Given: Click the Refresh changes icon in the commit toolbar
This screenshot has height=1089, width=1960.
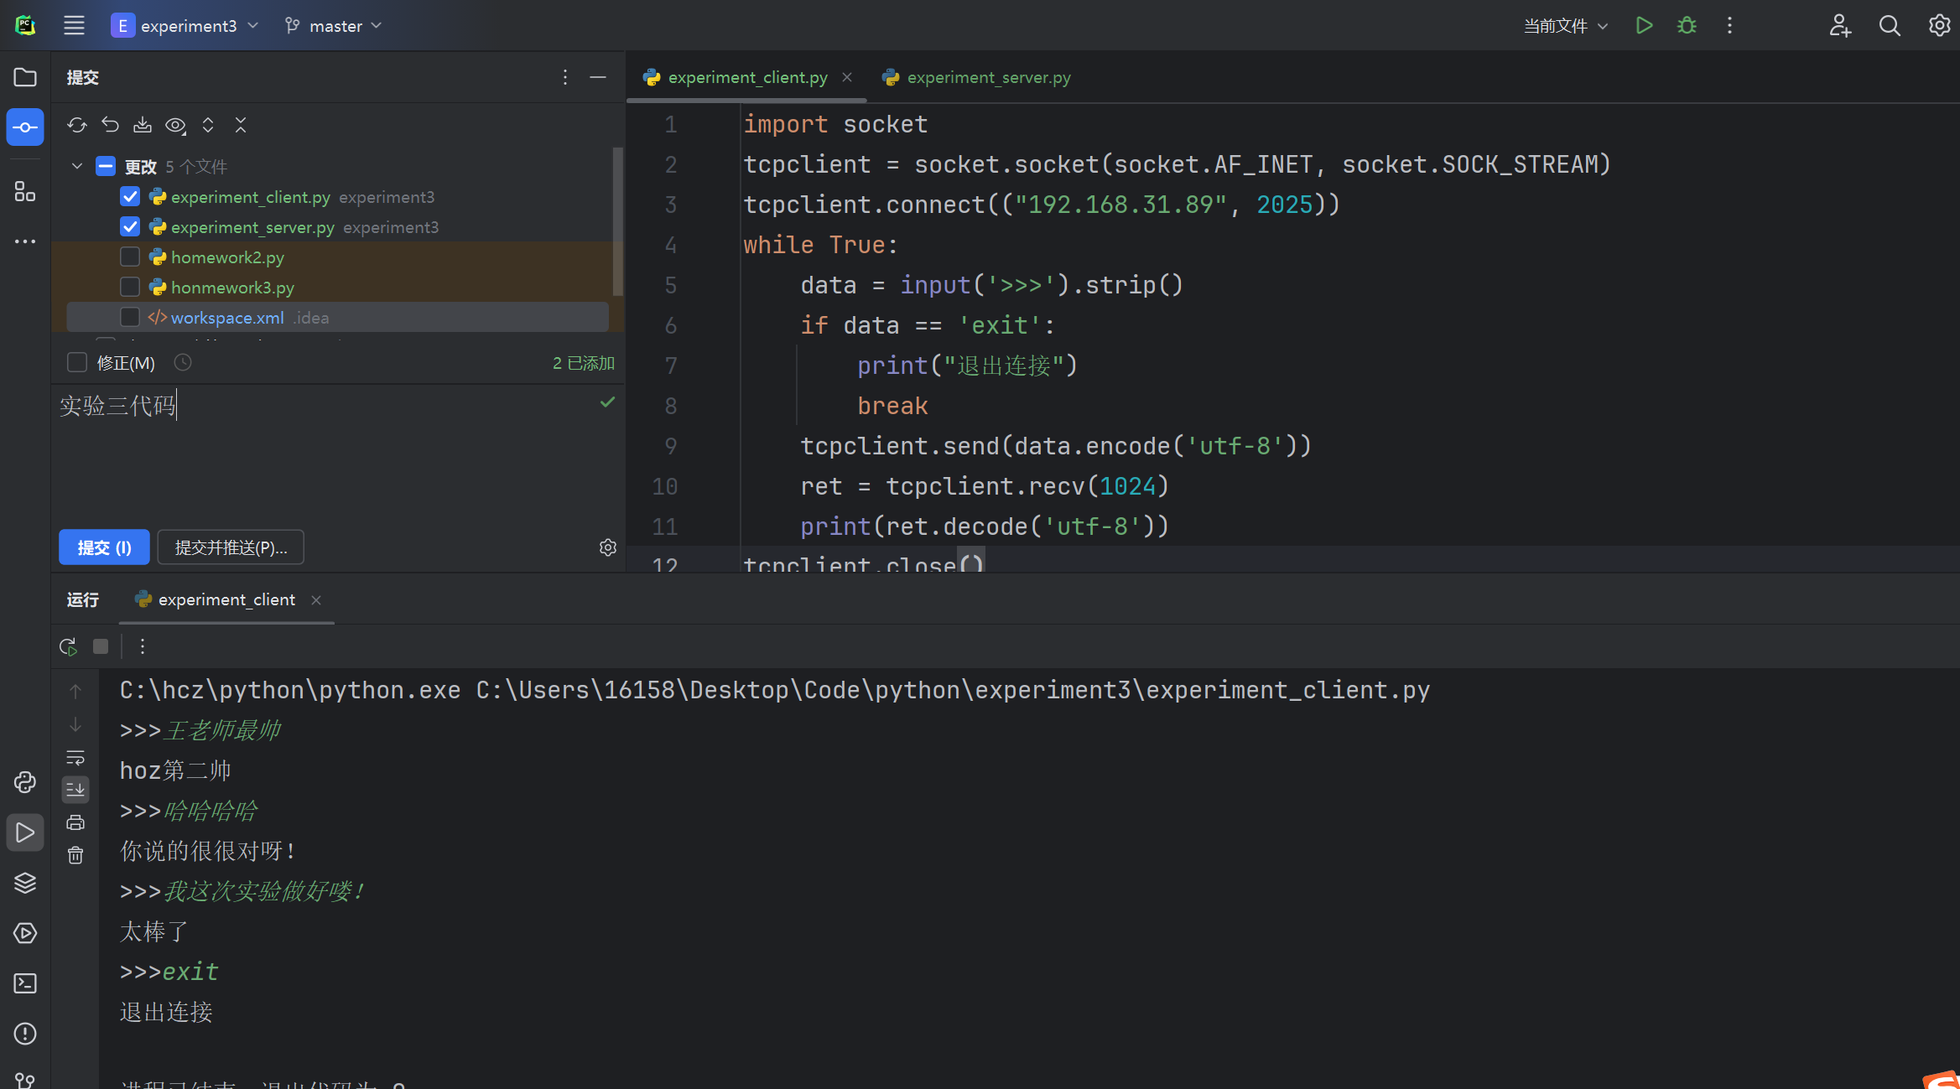Looking at the screenshot, I should (77, 125).
